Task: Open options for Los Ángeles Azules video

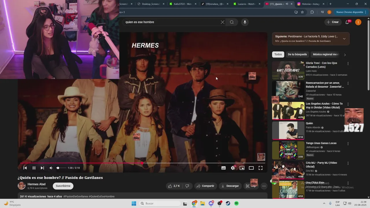Action: (348, 104)
